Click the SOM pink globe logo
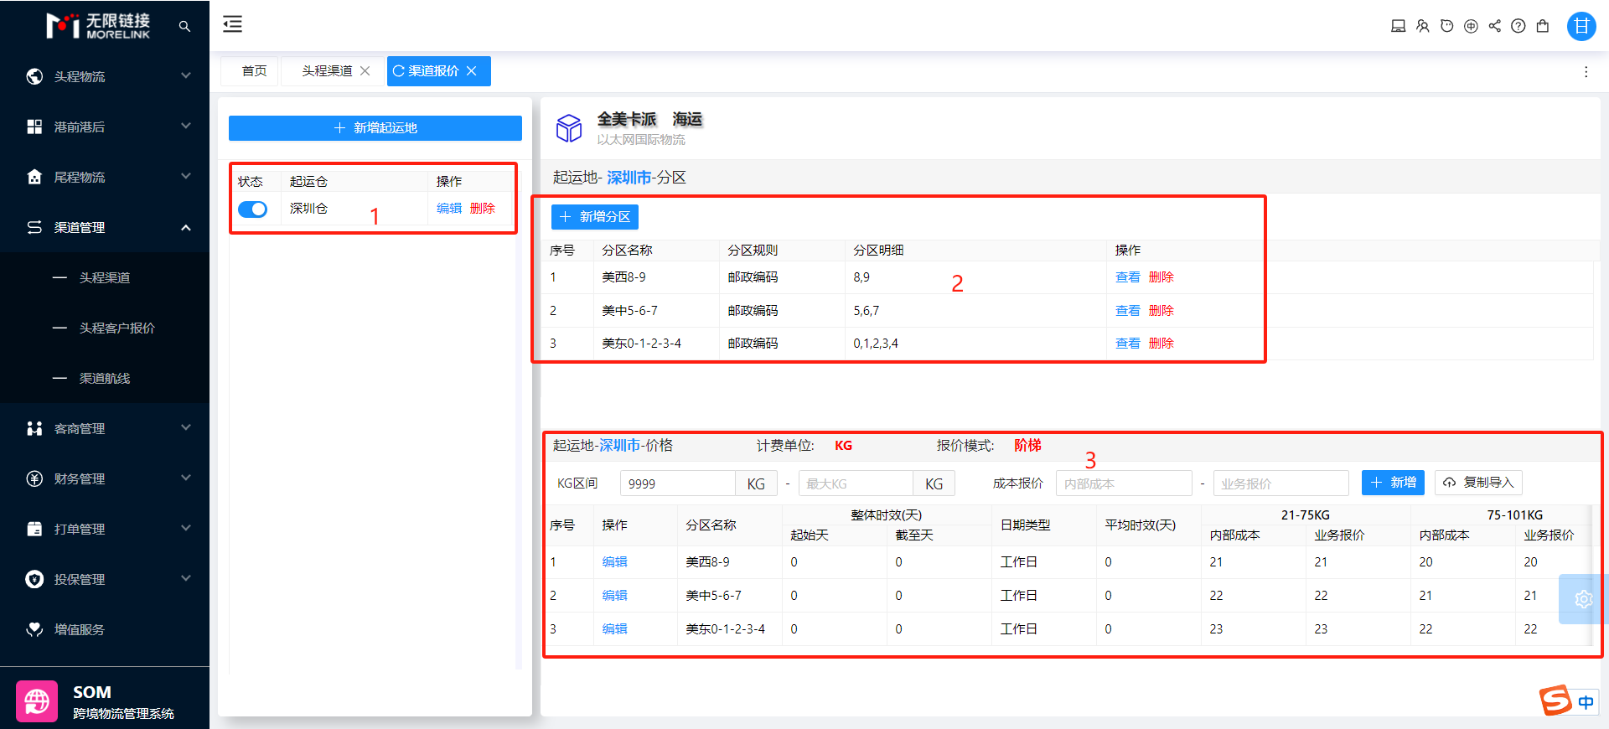The width and height of the screenshot is (1609, 729). [x=37, y=701]
